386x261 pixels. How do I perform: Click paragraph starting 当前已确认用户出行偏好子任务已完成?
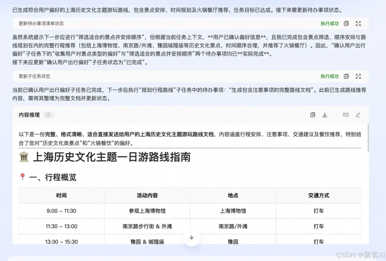[189, 94]
